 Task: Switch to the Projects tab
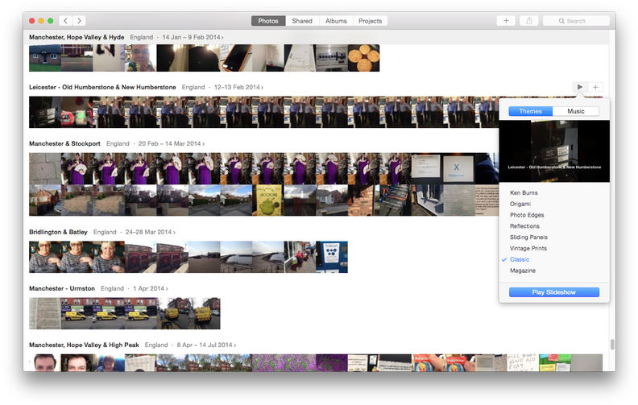point(371,21)
